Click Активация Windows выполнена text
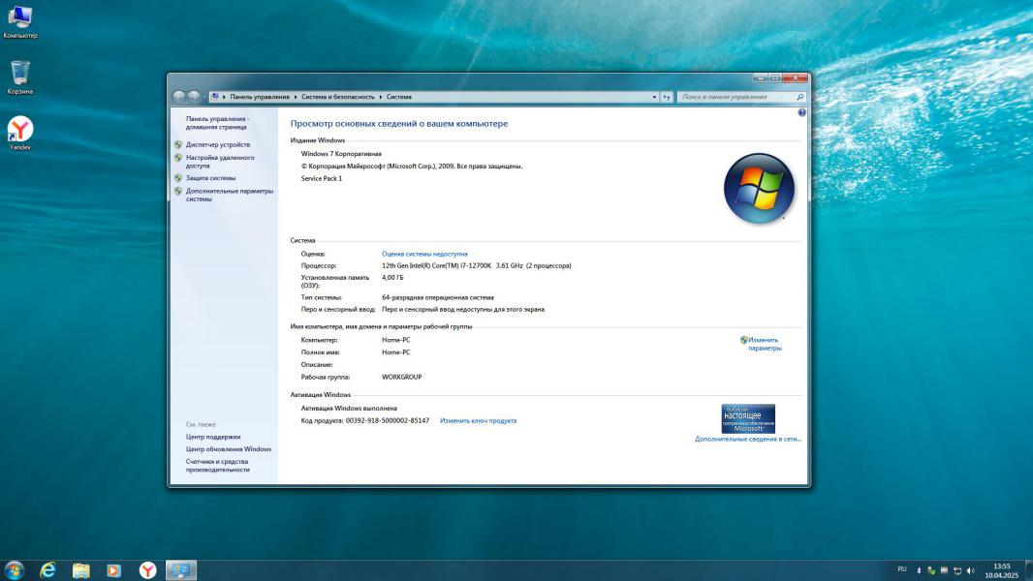Screen dimensions: 1033x581 pyautogui.click(x=349, y=409)
